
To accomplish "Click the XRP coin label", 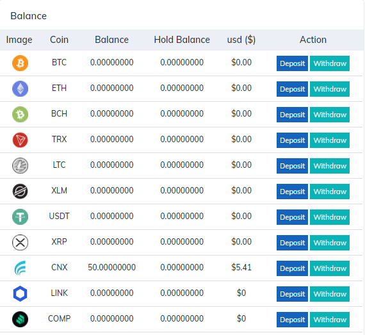I will [59, 241].
